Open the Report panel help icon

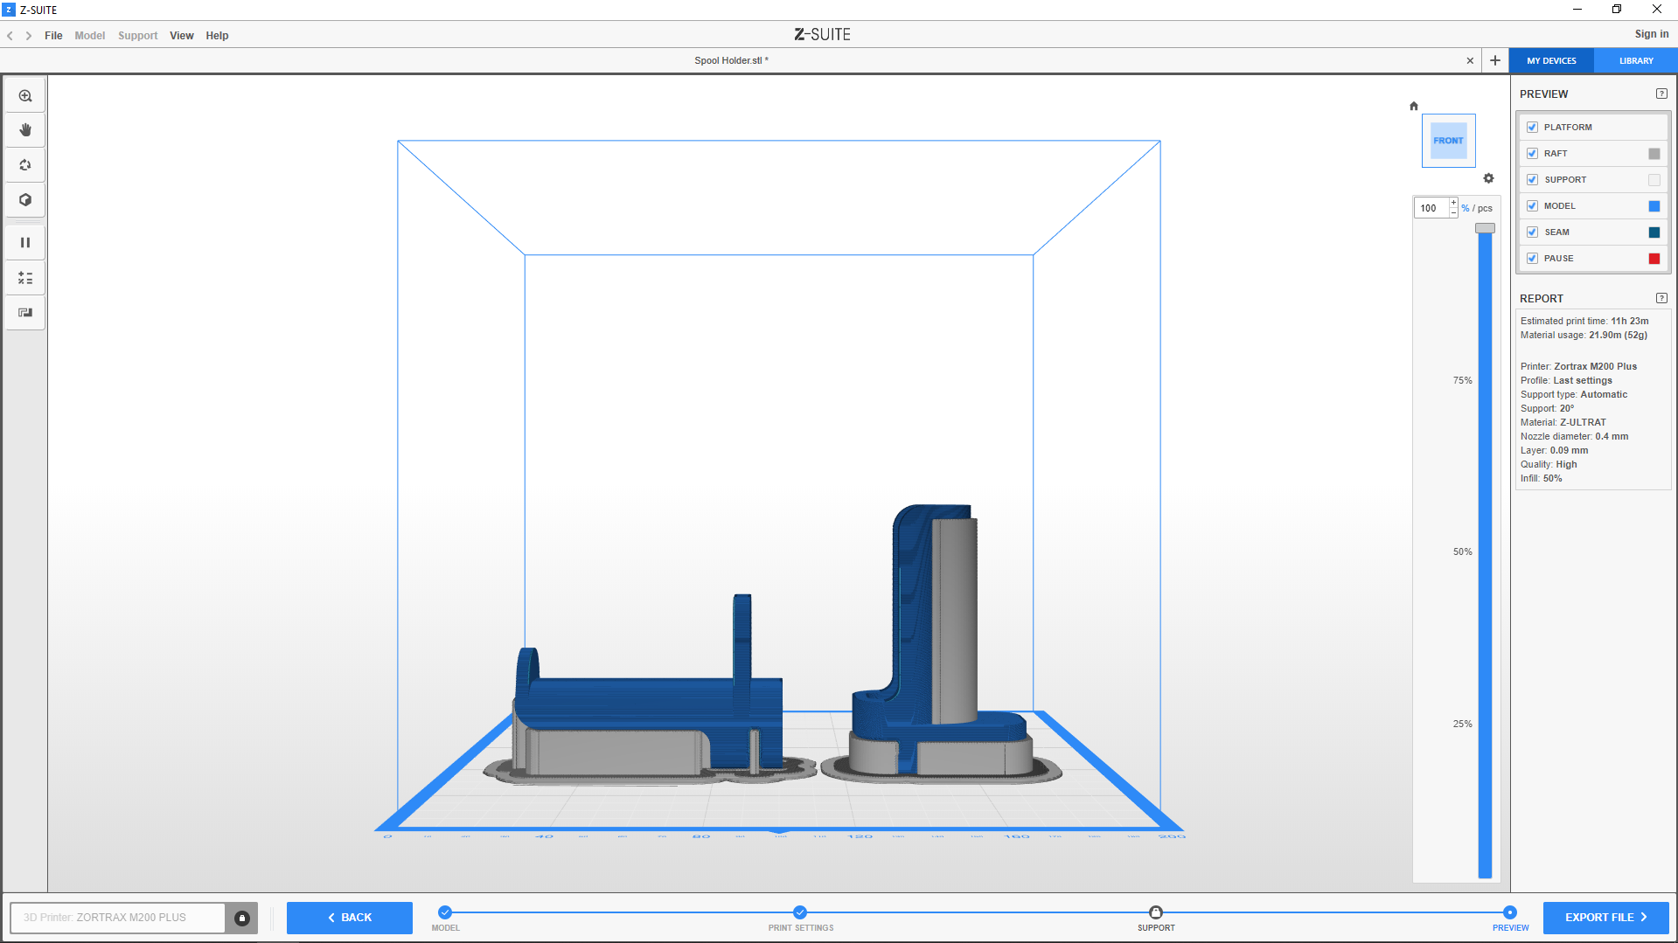coord(1661,298)
